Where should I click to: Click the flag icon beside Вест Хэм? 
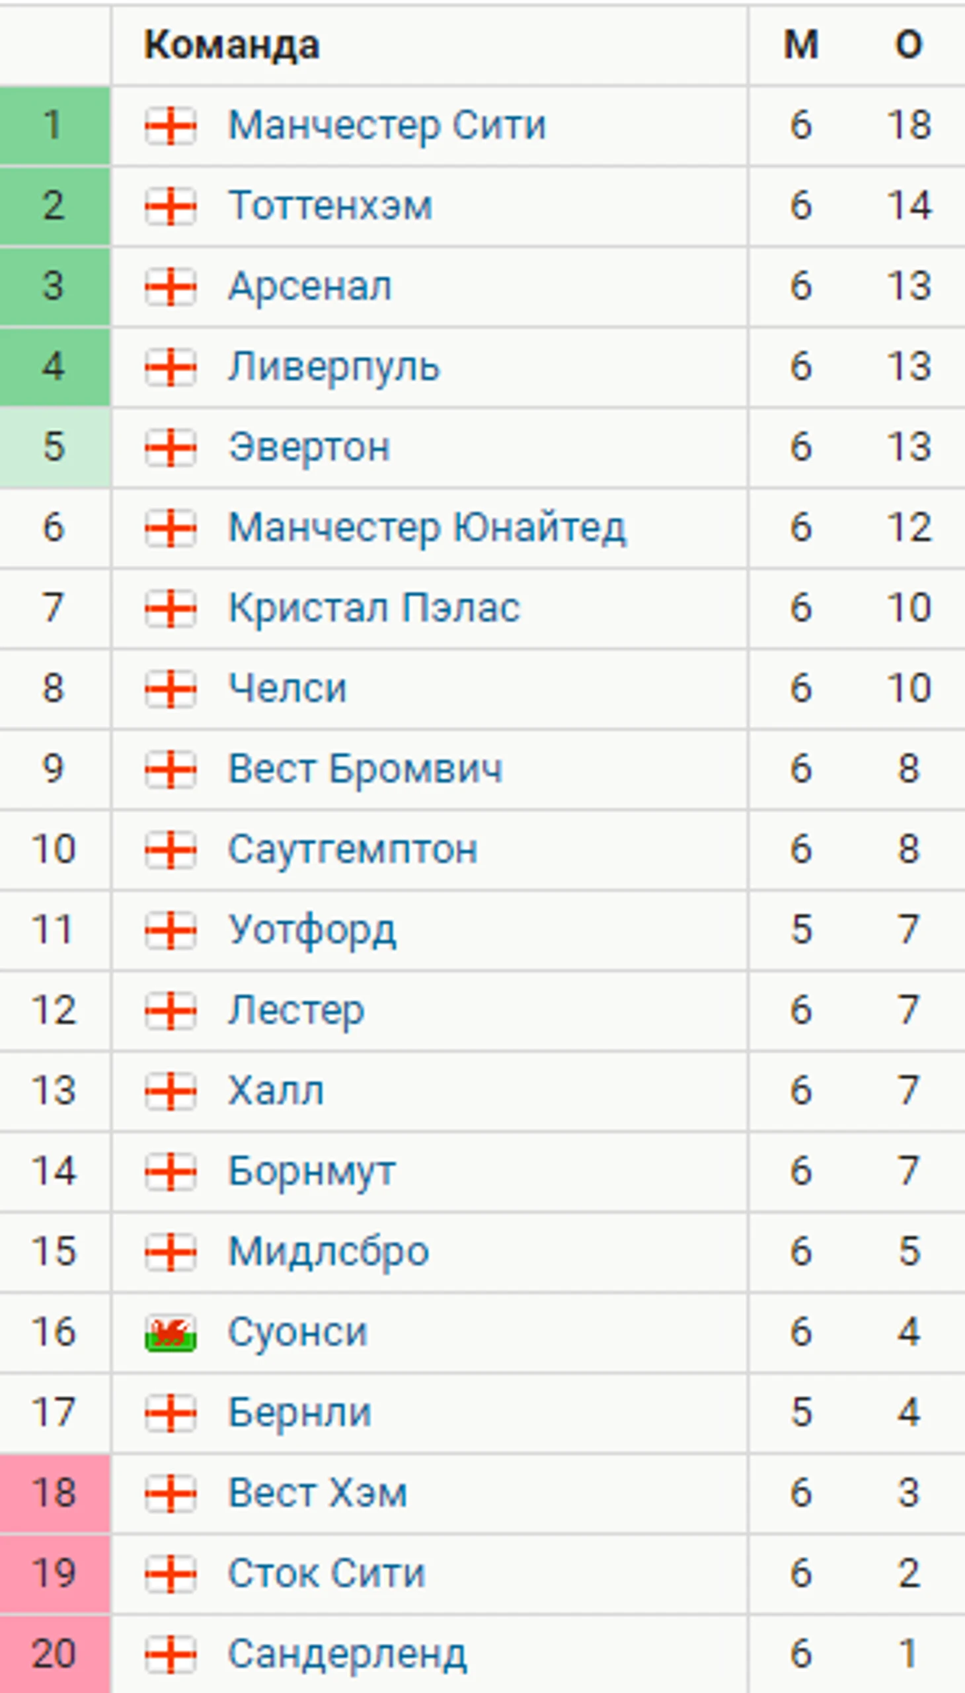(171, 1493)
